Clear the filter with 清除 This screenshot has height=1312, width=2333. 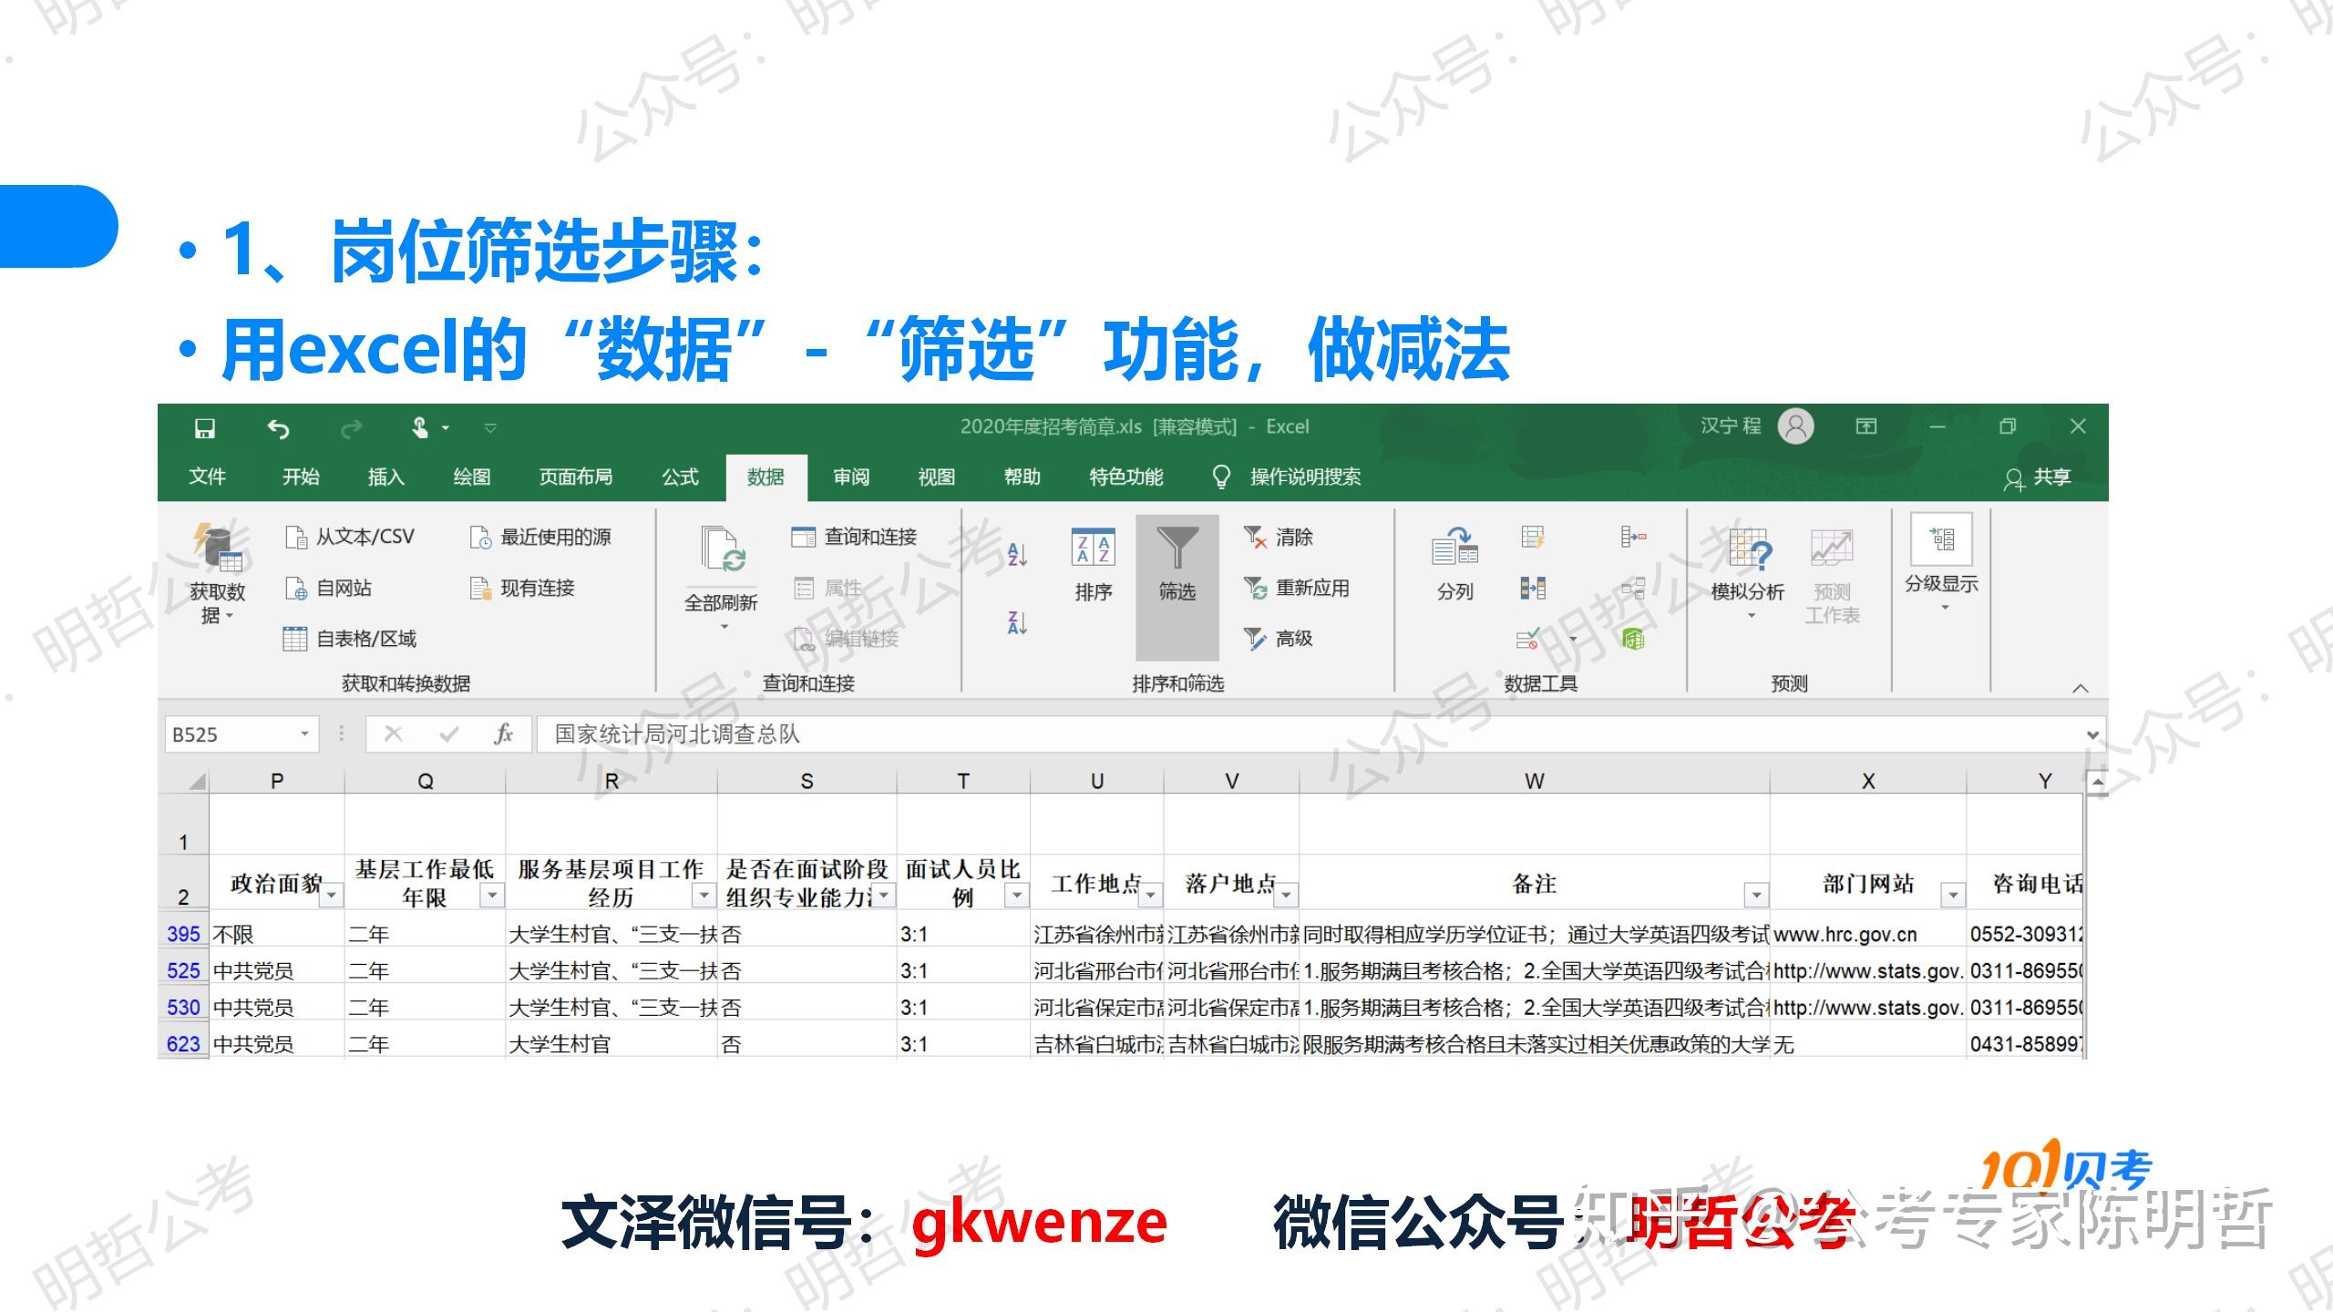pyautogui.click(x=1279, y=537)
